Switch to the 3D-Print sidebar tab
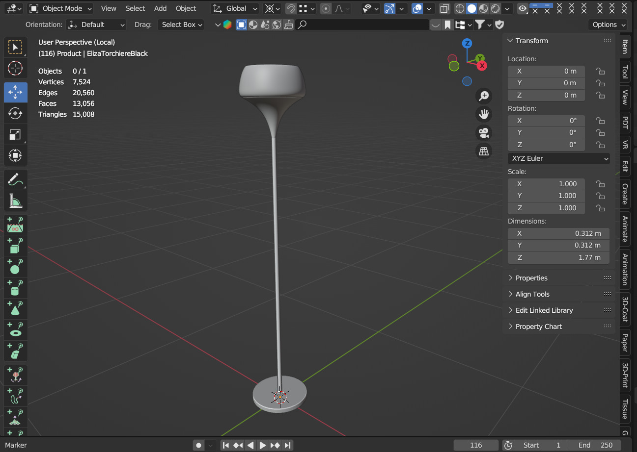 [x=625, y=376]
